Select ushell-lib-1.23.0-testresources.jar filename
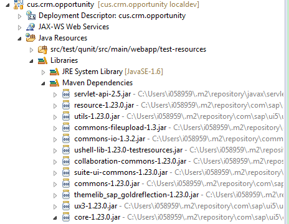Viewport: 289px width, 224px height. 128,150
